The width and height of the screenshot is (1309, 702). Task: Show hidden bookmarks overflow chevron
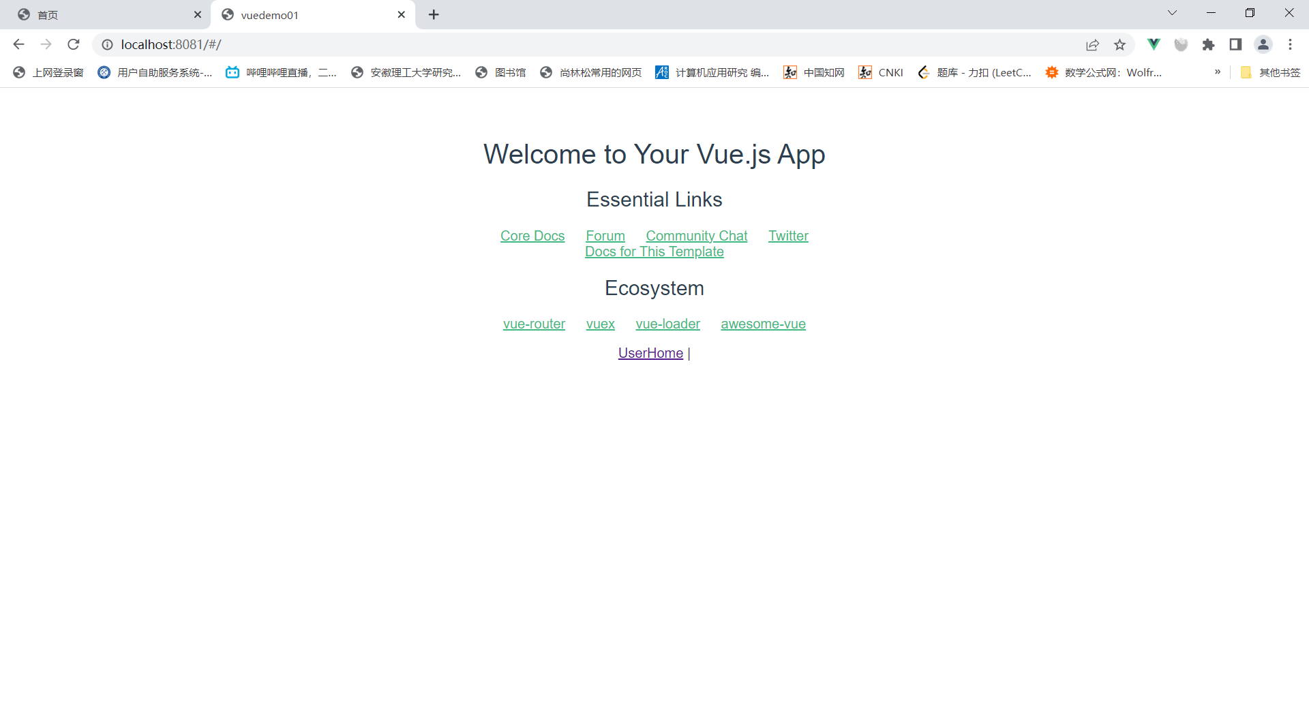(1218, 72)
